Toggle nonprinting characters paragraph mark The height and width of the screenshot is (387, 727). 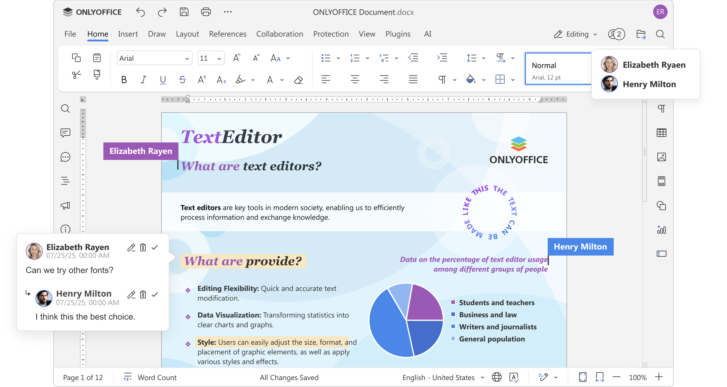pyautogui.click(x=442, y=80)
